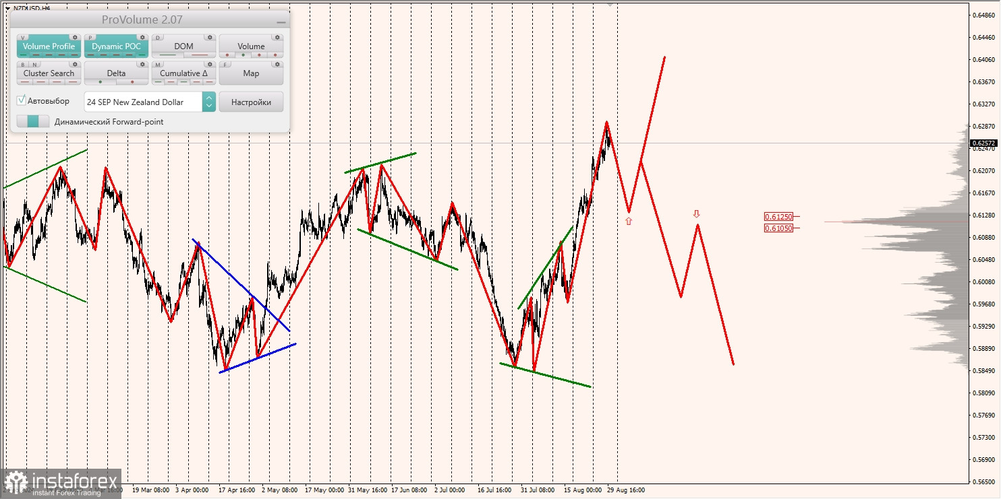This screenshot has height=499, width=1001.
Task: Open the Настройки settings button
Action: (251, 102)
